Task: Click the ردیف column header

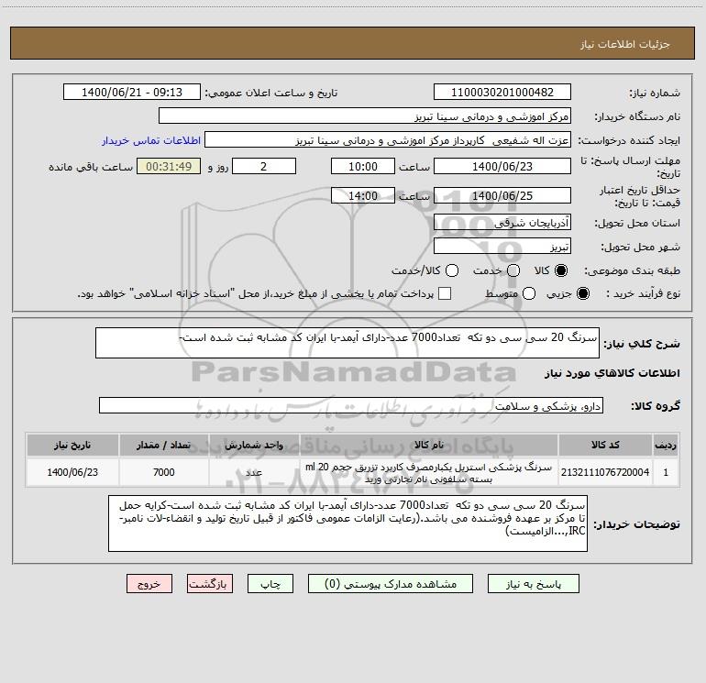Action: [x=666, y=445]
